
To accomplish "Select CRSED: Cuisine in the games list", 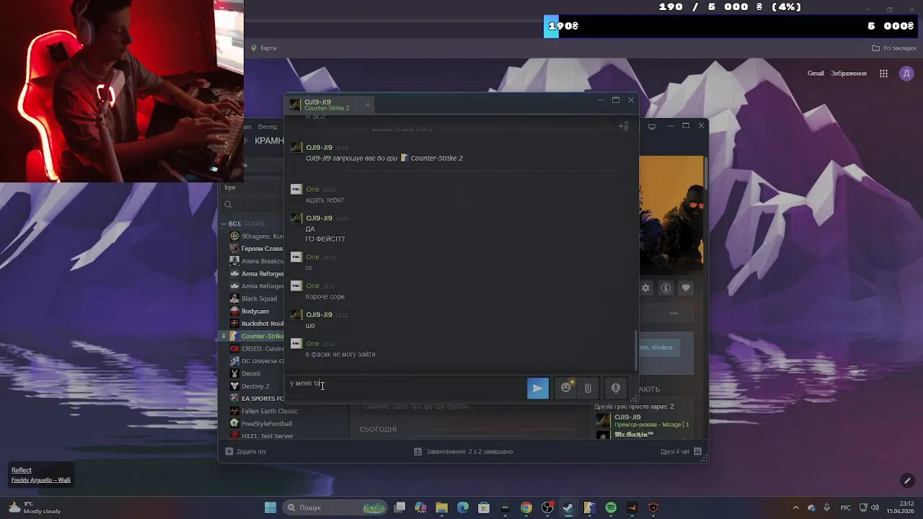I will click(x=256, y=348).
